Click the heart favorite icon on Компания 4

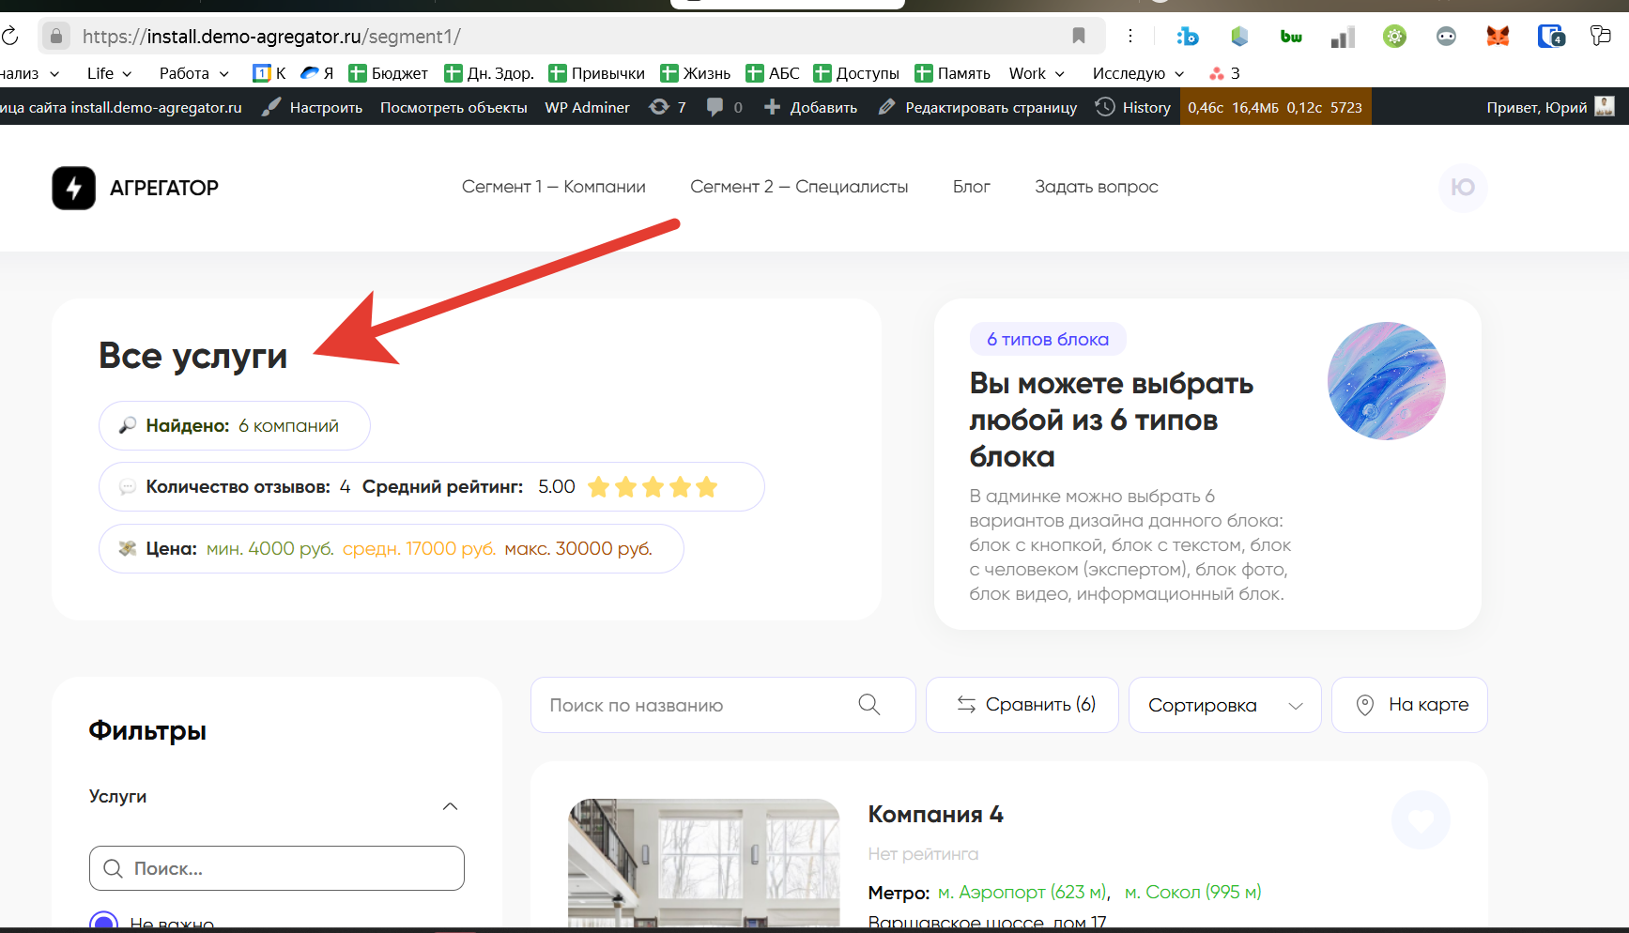tap(1420, 820)
